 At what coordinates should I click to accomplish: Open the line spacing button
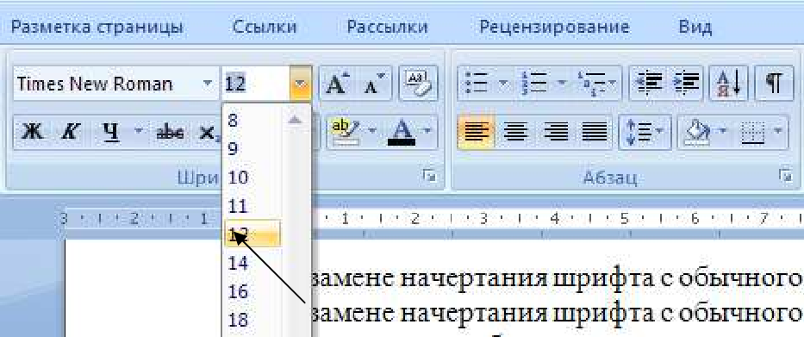click(x=645, y=133)
